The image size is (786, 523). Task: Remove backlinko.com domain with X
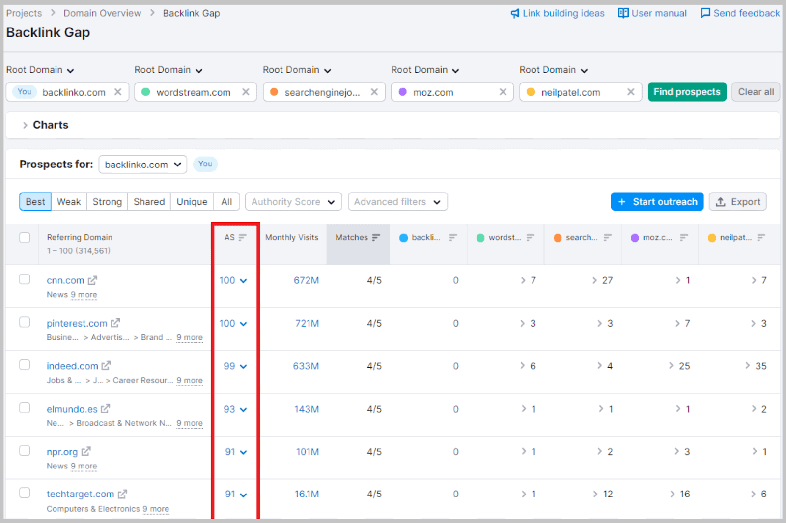[x=118, y=92]
